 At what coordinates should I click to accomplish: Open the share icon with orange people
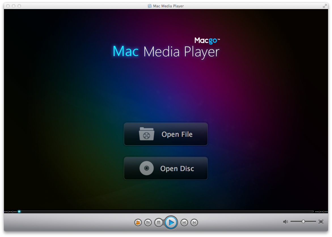138,222
